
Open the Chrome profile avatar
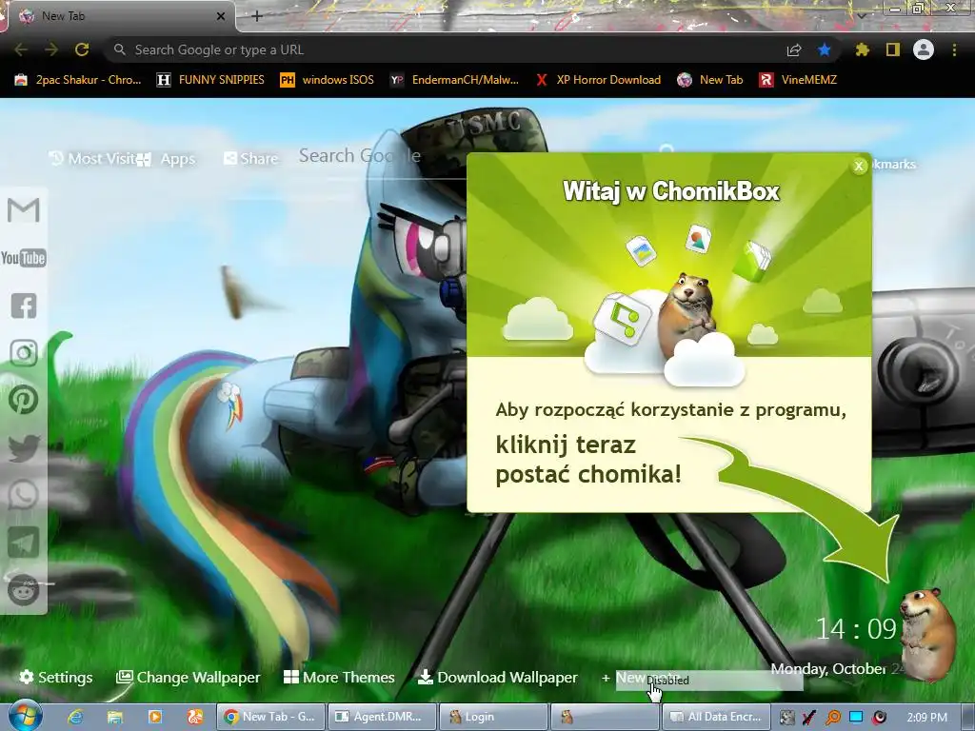tap(924, 49)
